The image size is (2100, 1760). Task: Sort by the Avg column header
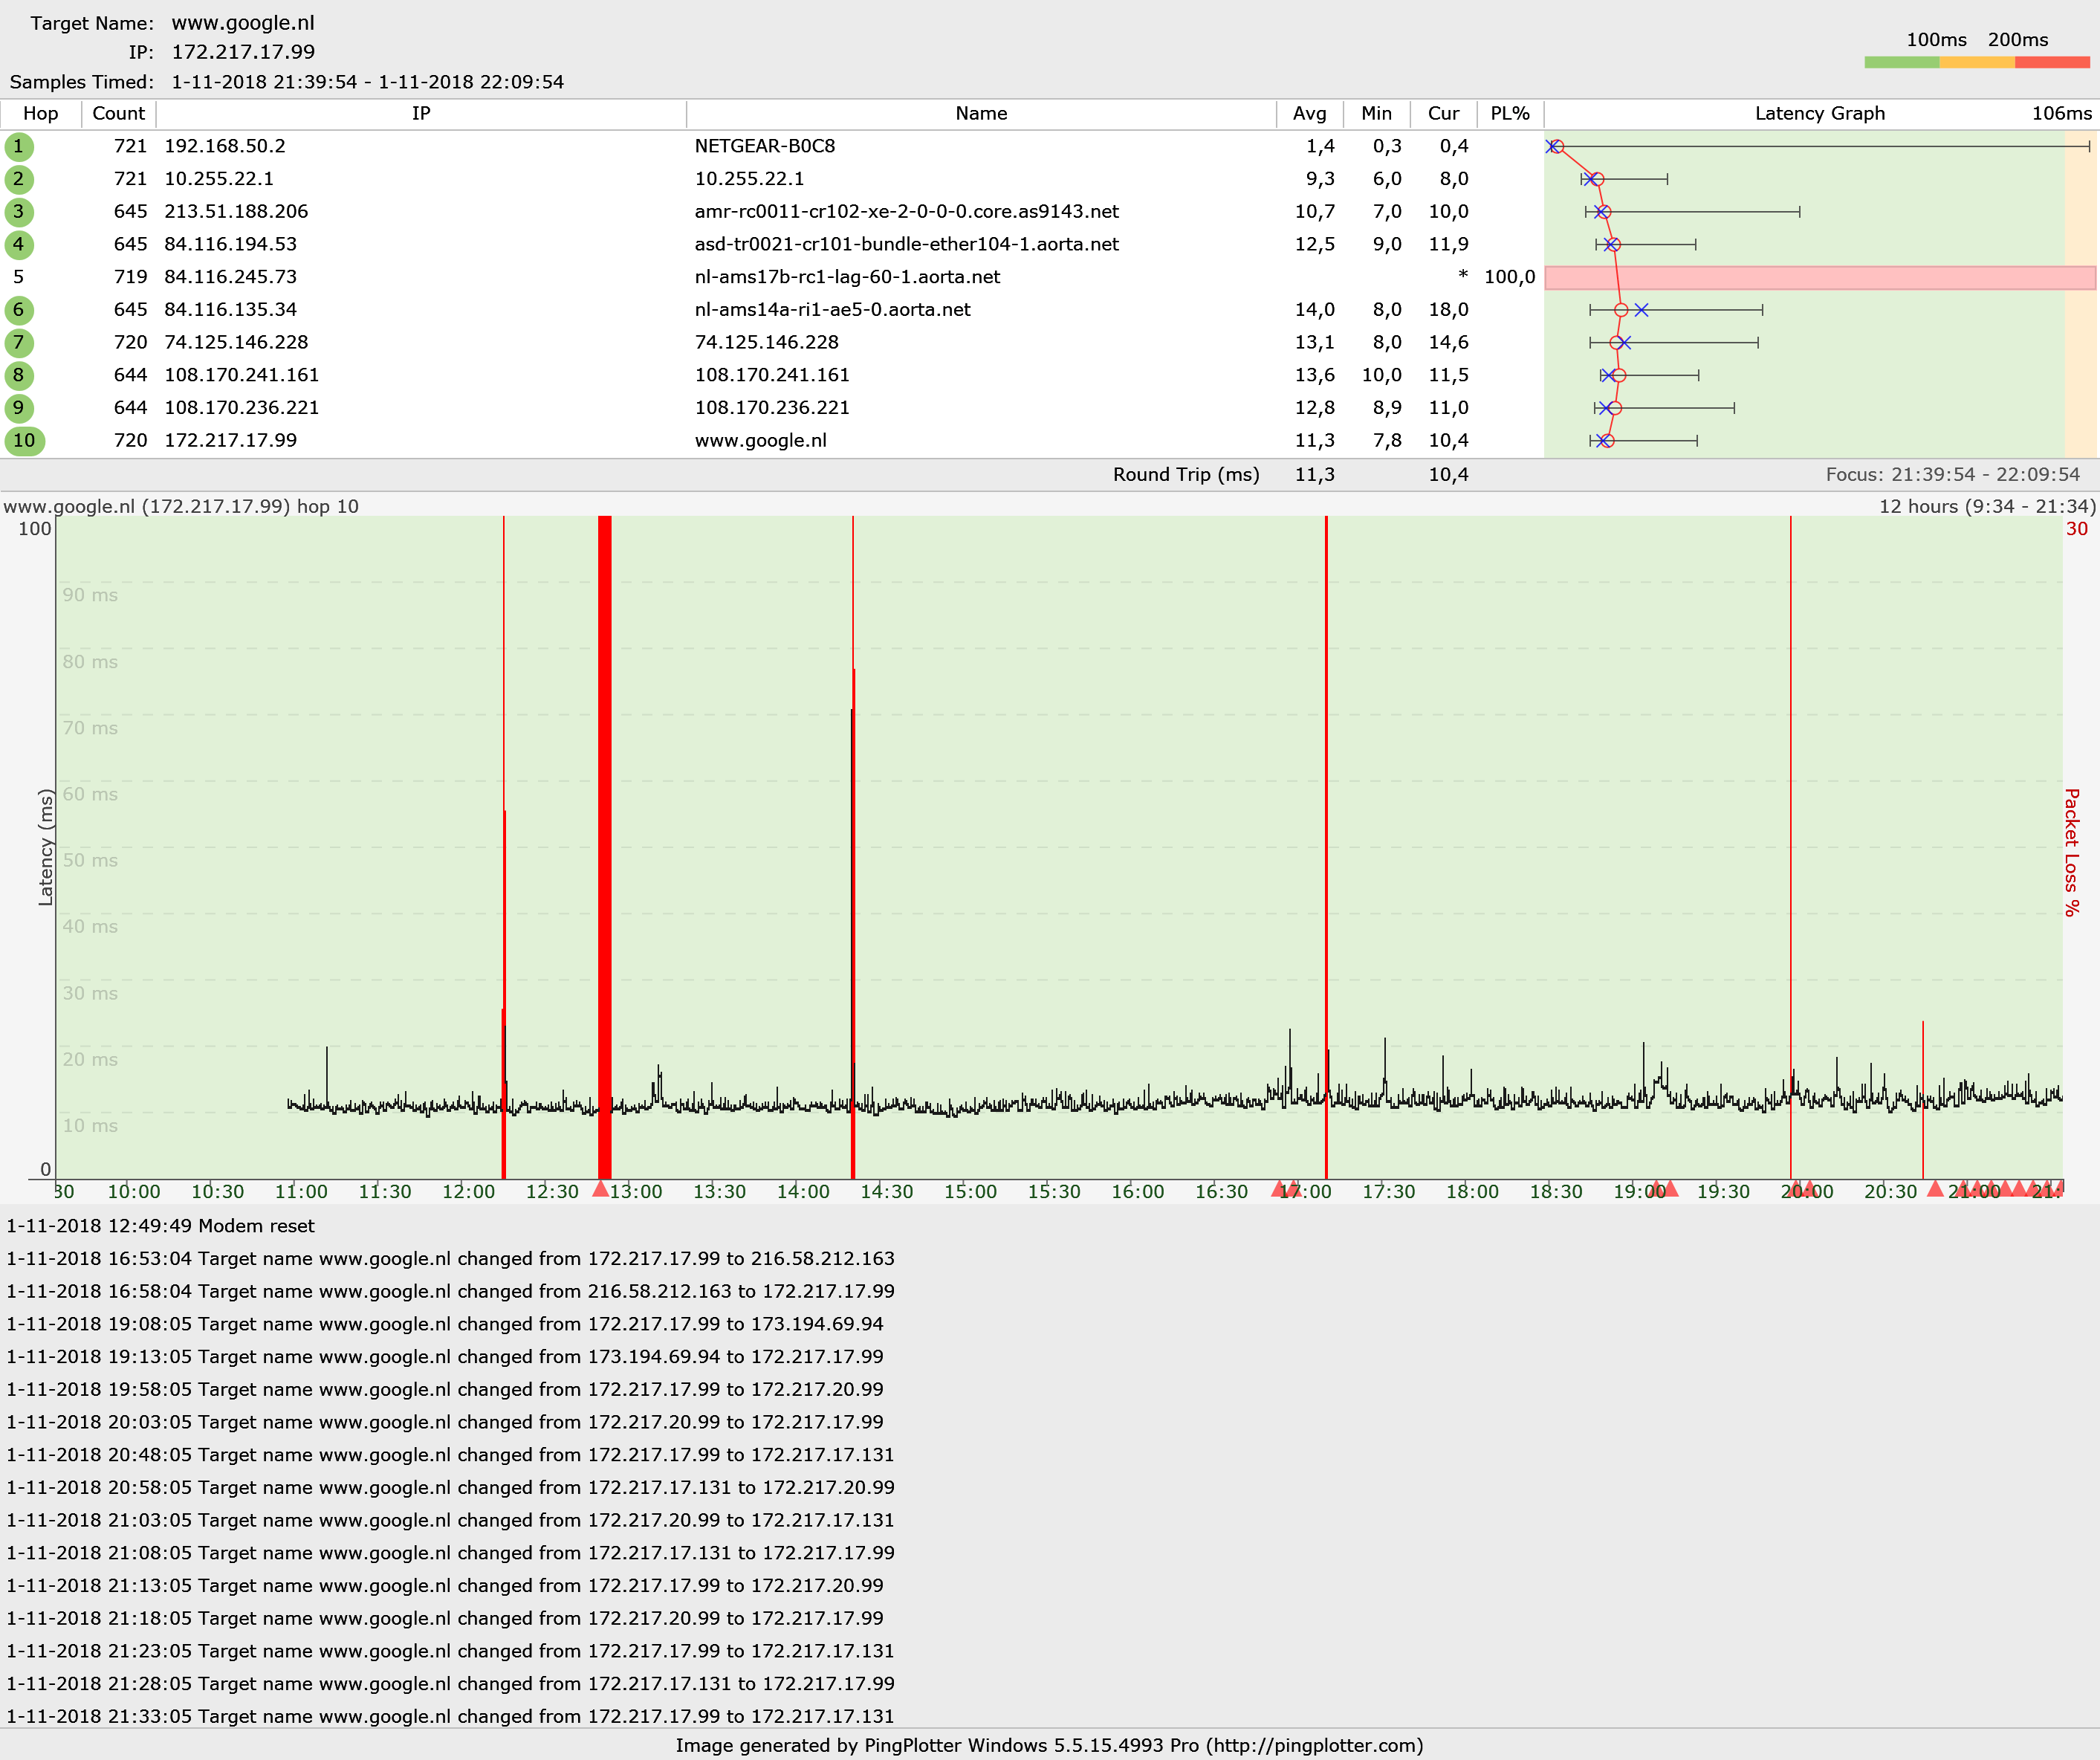coord(1309,114)
